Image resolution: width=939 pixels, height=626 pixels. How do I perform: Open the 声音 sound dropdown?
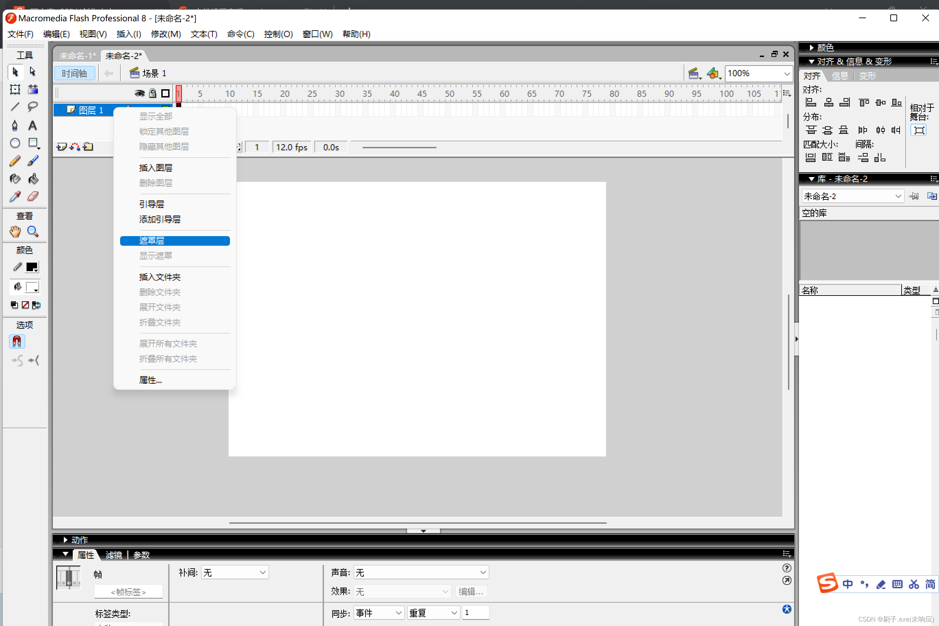point(421,572)
